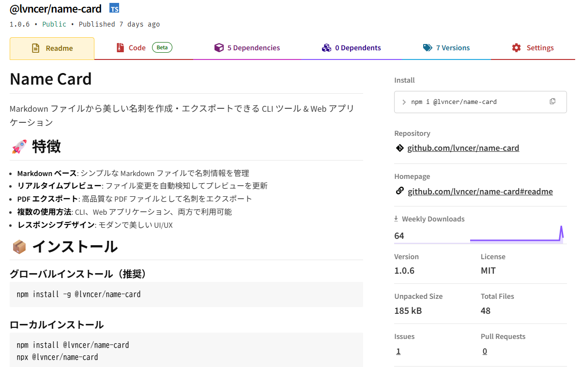This screenshot has width=581, height=367.
Task: Click the Beta badge on Code tab
Action: point(162,47)
